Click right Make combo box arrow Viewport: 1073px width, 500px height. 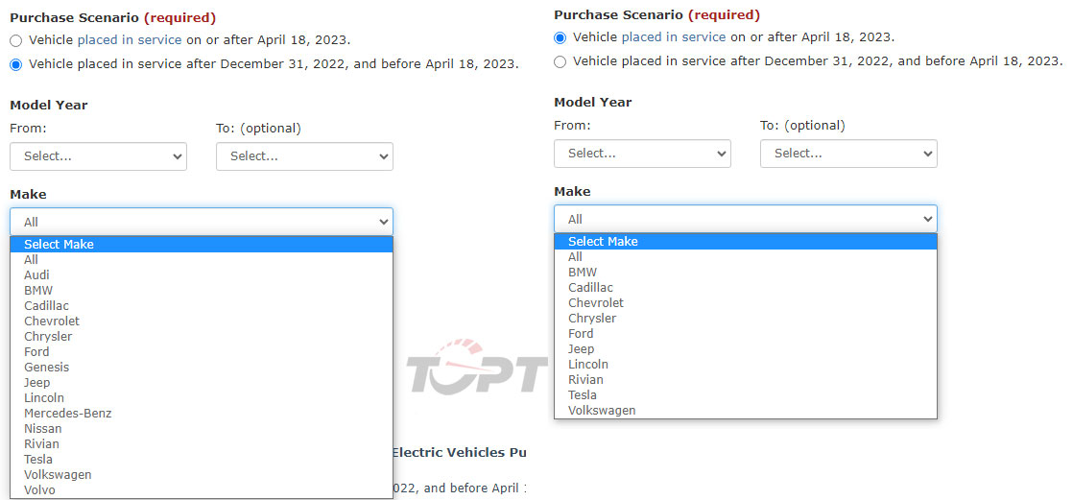point(927,220)
